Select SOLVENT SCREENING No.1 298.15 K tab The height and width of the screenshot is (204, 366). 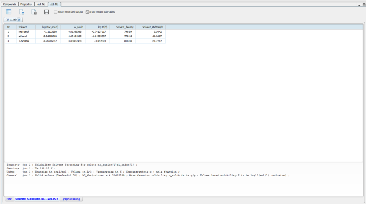[x=37, y=199]
